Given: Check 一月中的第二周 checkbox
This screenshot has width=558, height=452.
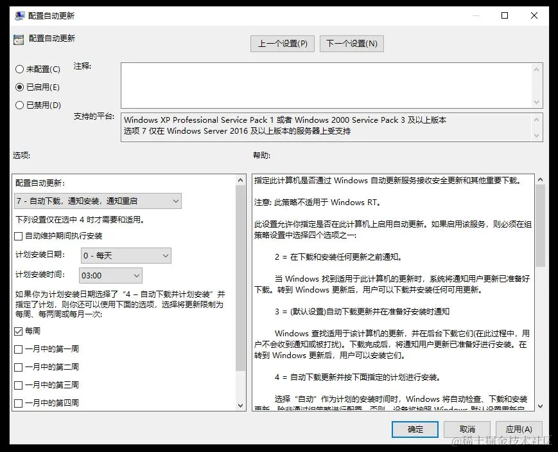Looking at the screenshot, I should click(18, 367).
